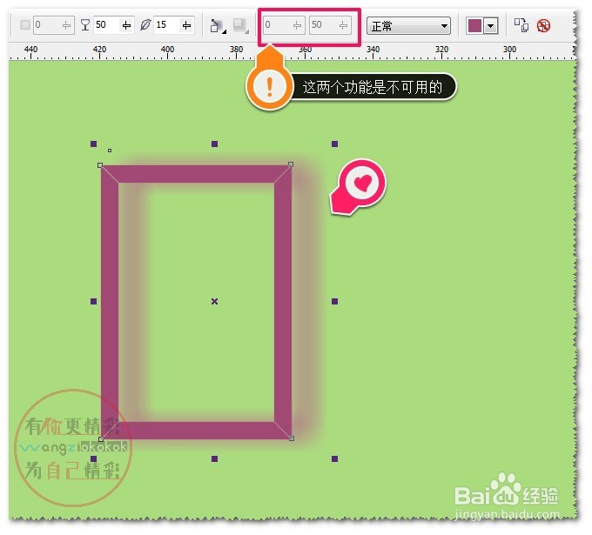Click the copy shadow properties icon
The height and width of the screenshot is (535, 592).
(x=521, y=25)
